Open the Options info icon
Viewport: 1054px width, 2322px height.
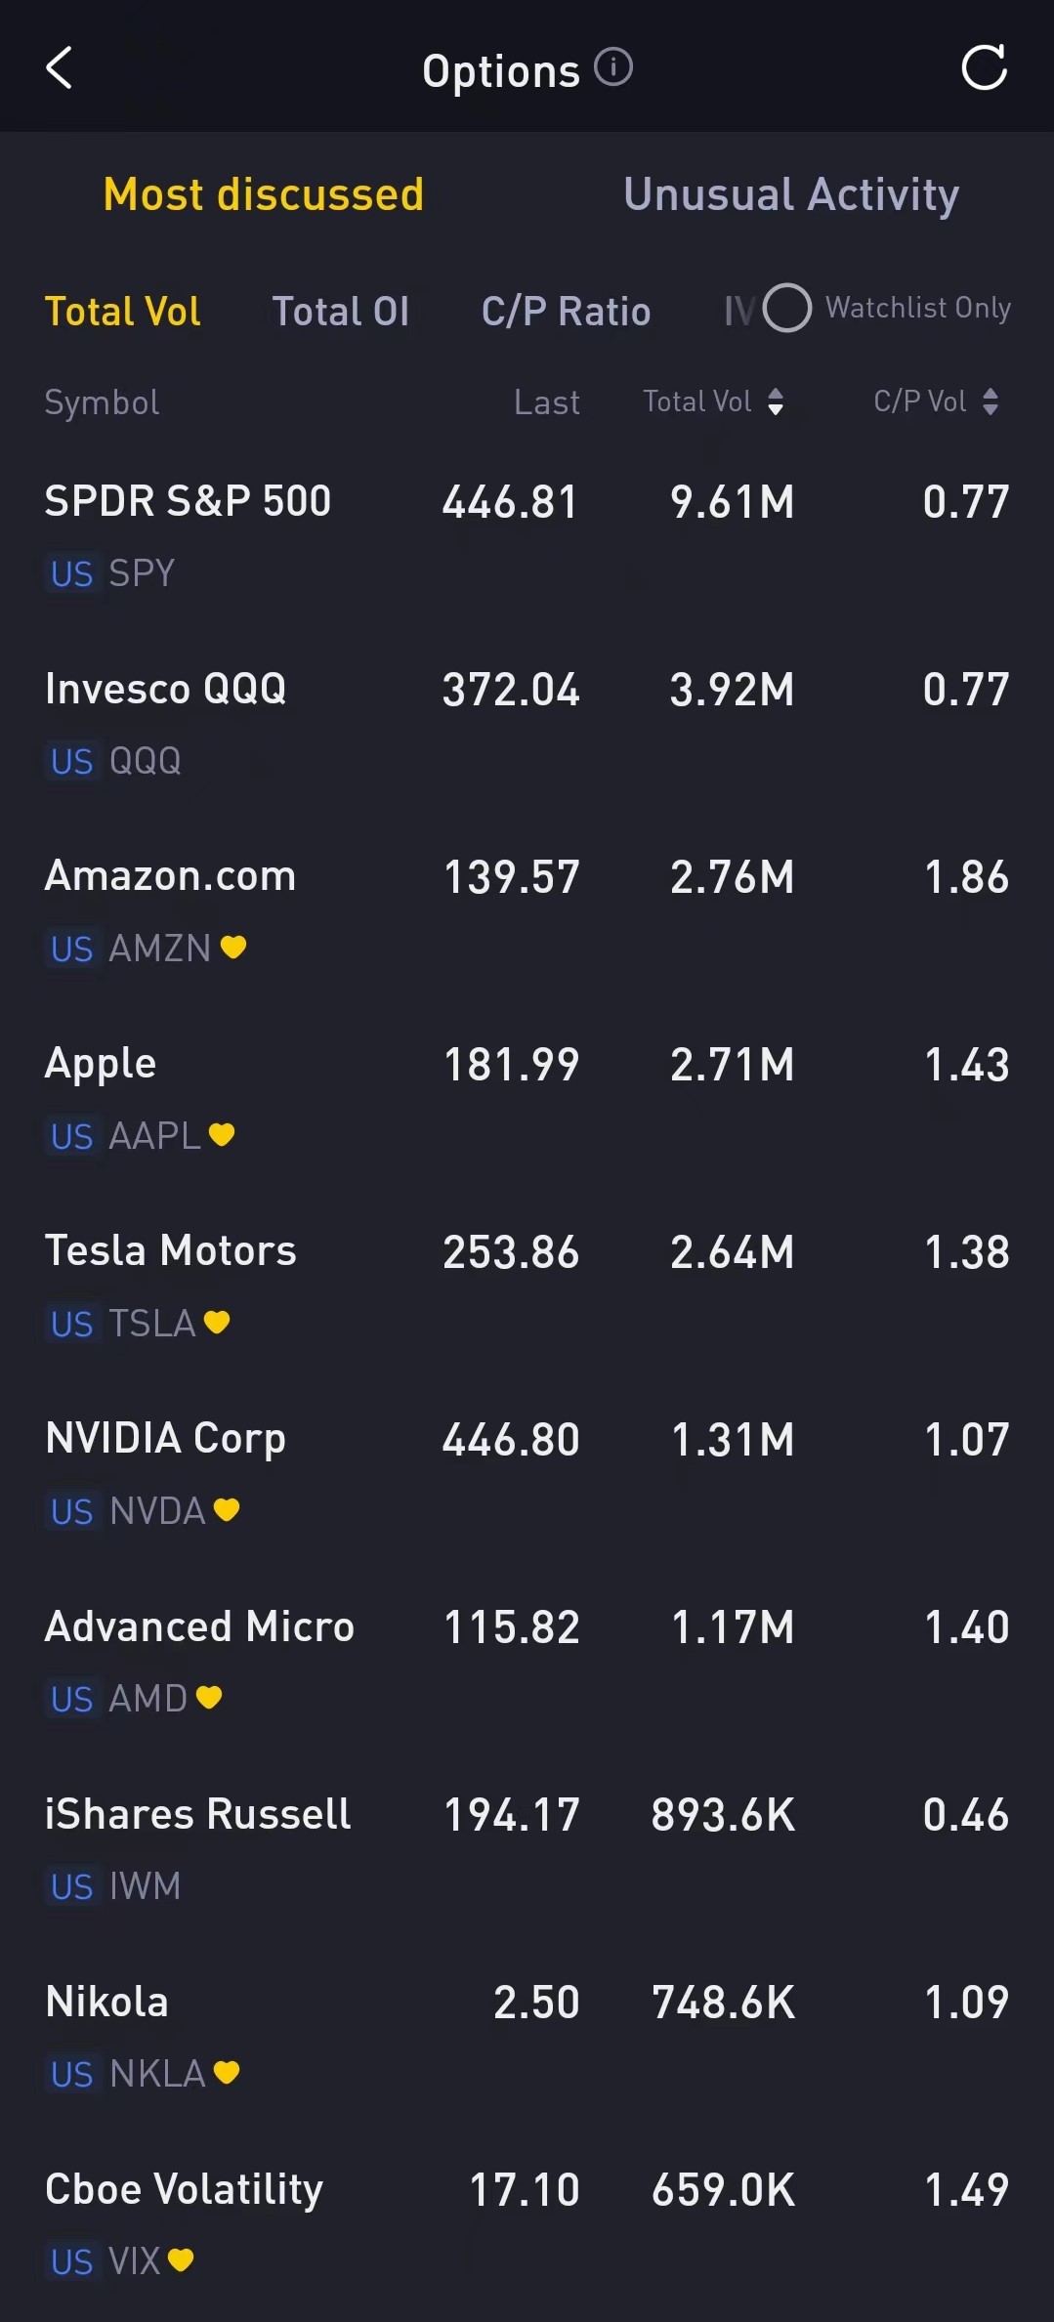[613, 67]
